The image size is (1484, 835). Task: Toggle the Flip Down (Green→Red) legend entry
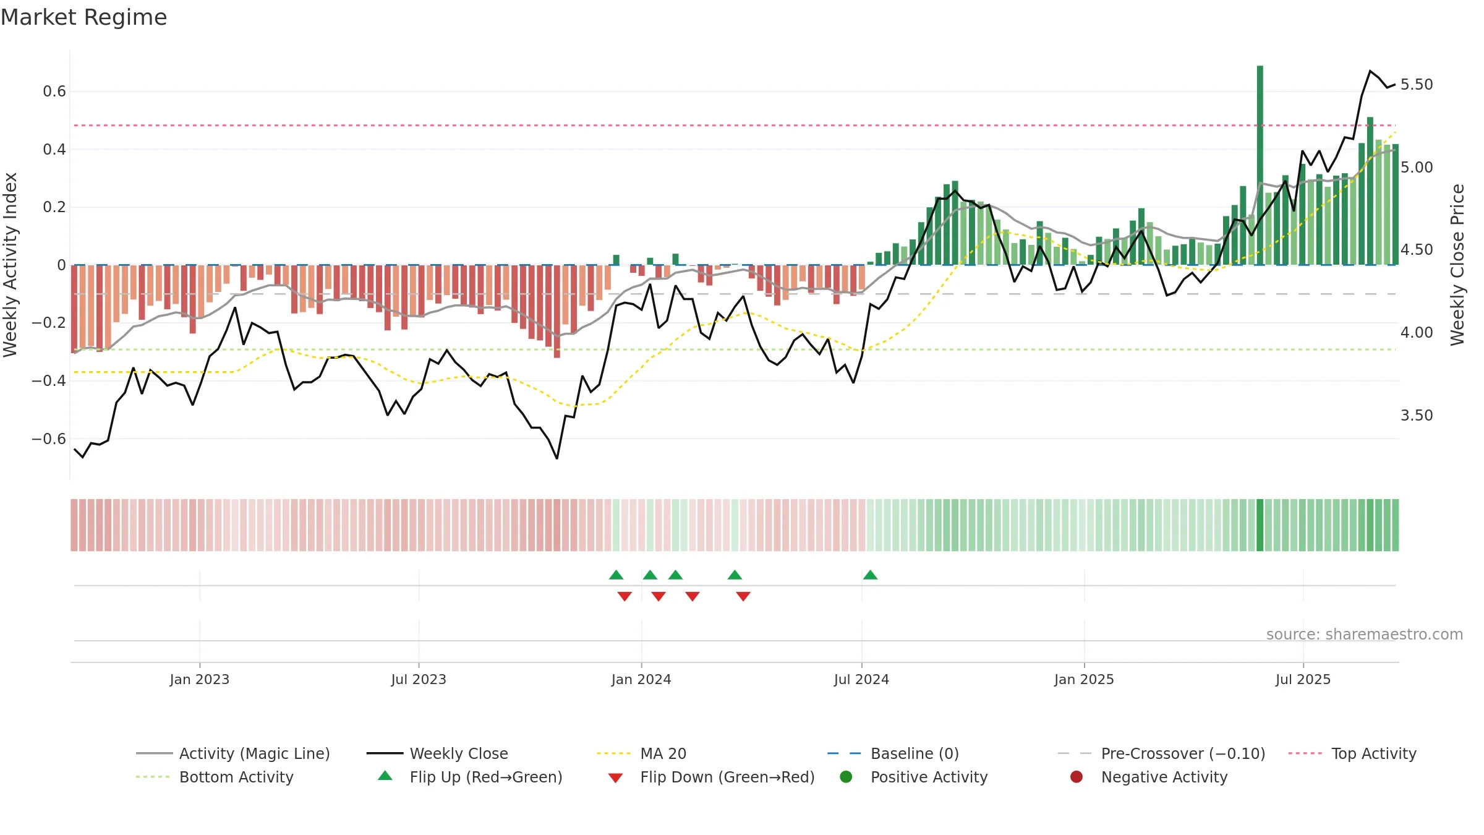tap(711, 777)
